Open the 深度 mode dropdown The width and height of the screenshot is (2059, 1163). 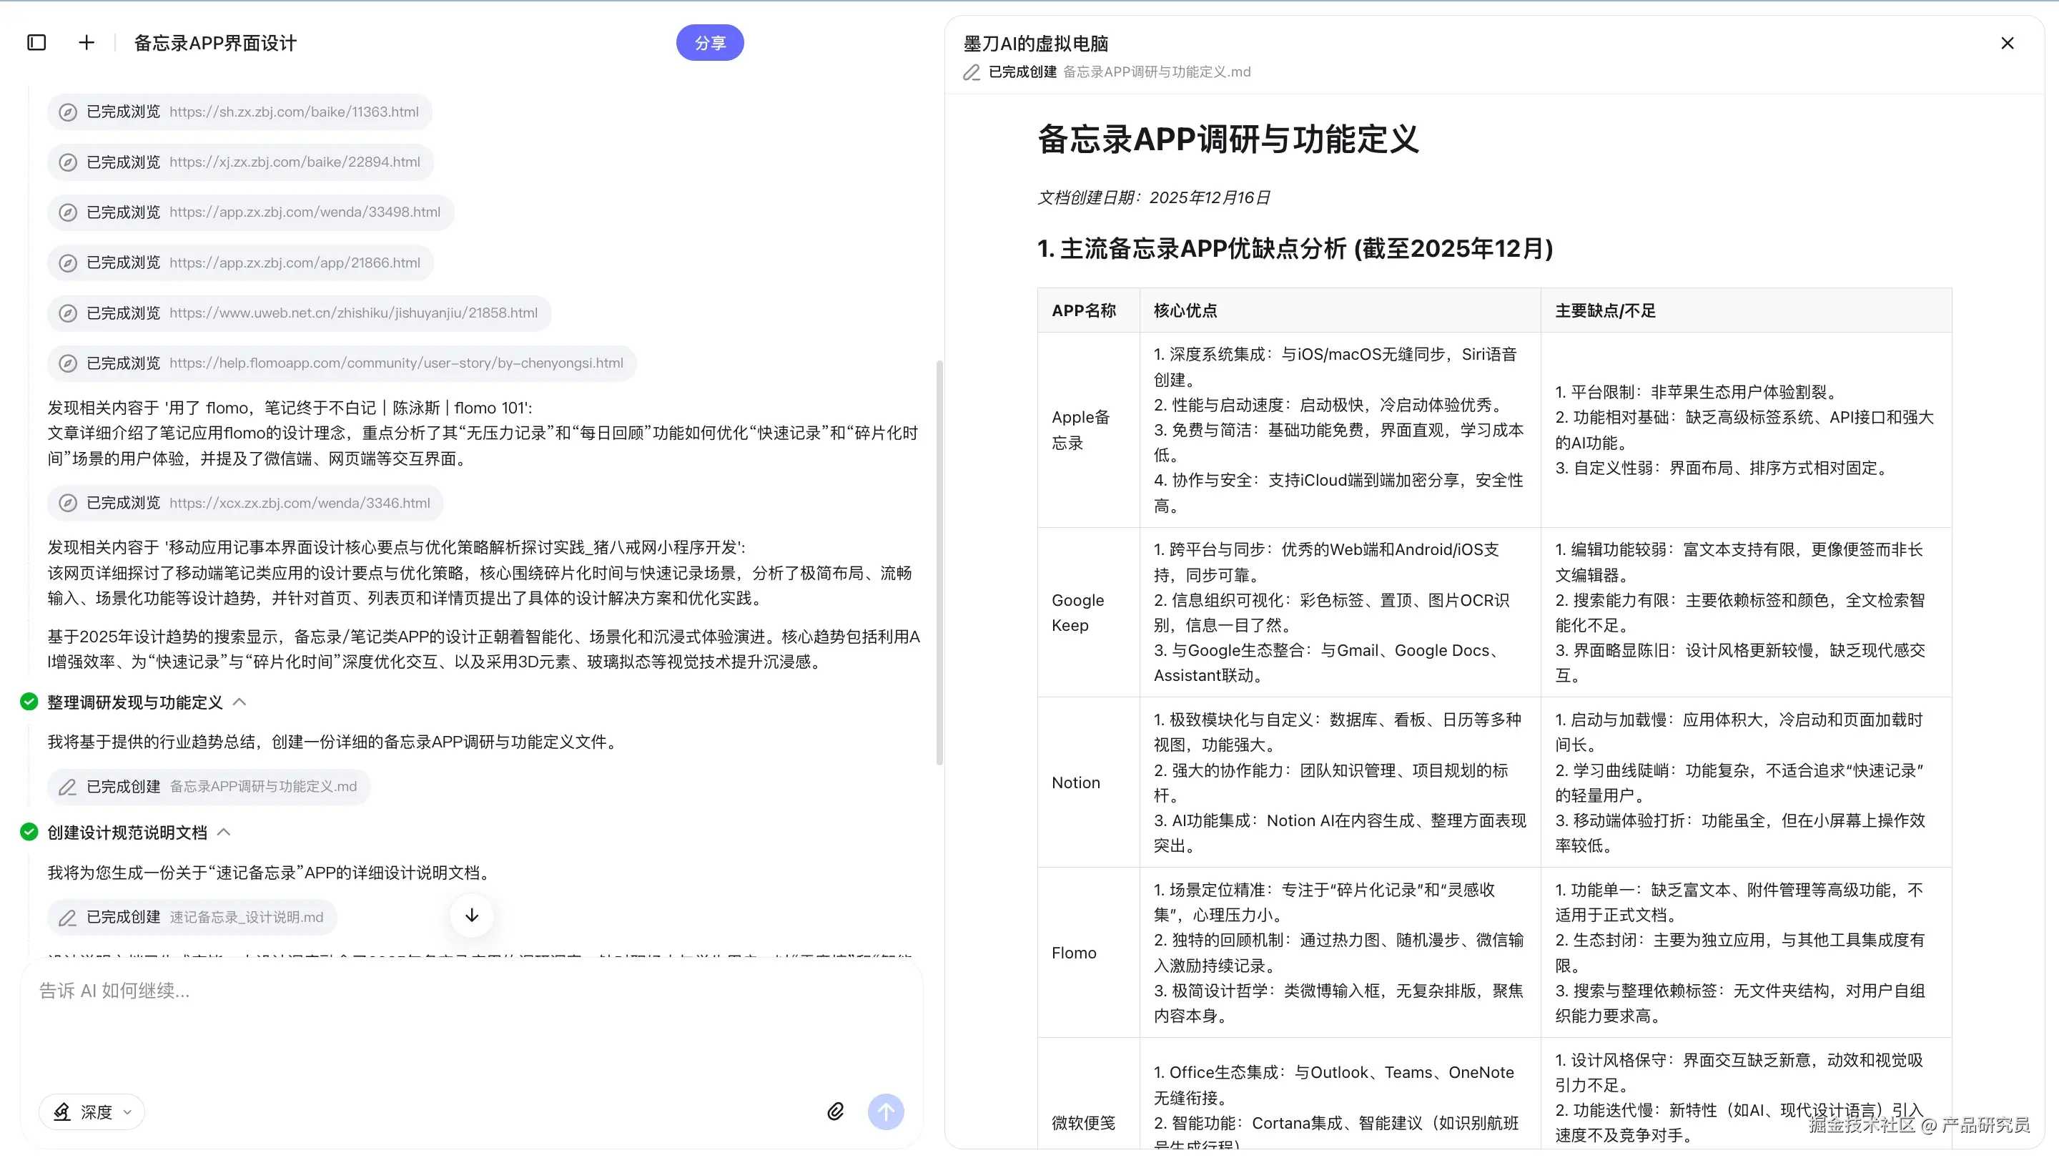coord(92,1112)
